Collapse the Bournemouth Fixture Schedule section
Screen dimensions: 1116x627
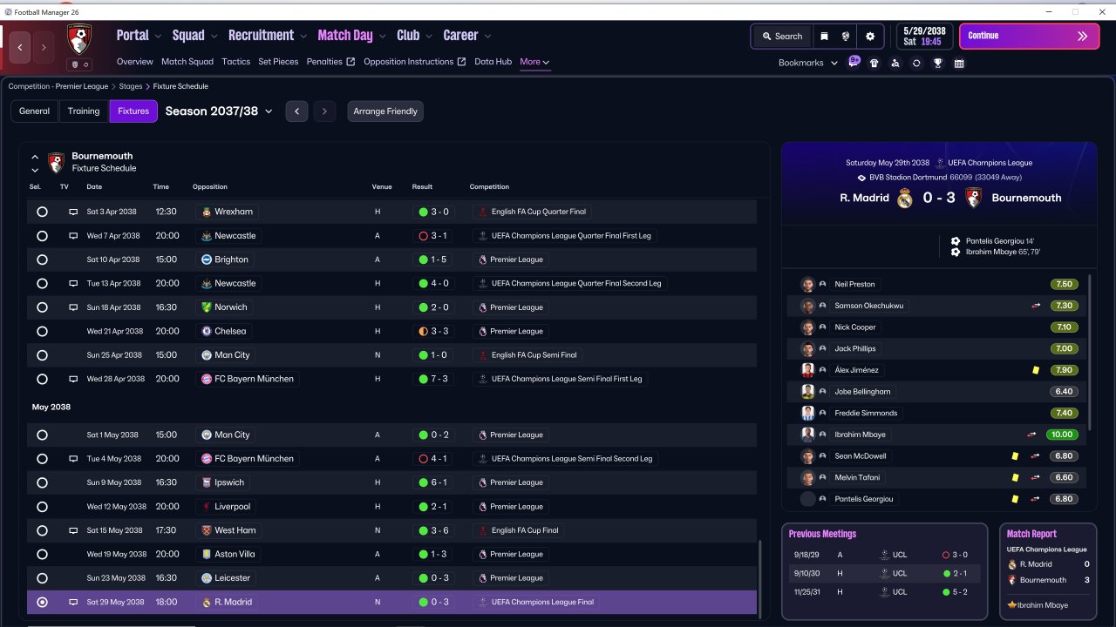click(x=35, y=158)
